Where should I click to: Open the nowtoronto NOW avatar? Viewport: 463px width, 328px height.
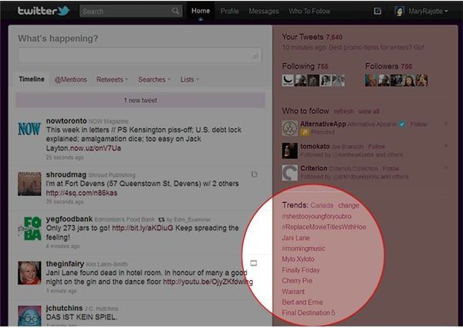tap(29, 129)
